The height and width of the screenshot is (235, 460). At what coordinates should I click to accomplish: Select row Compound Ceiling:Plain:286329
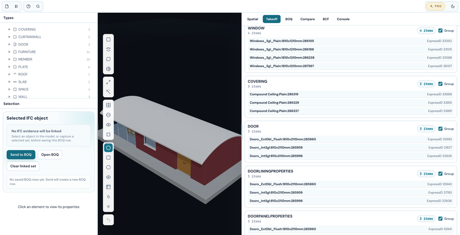click(351, 103)
